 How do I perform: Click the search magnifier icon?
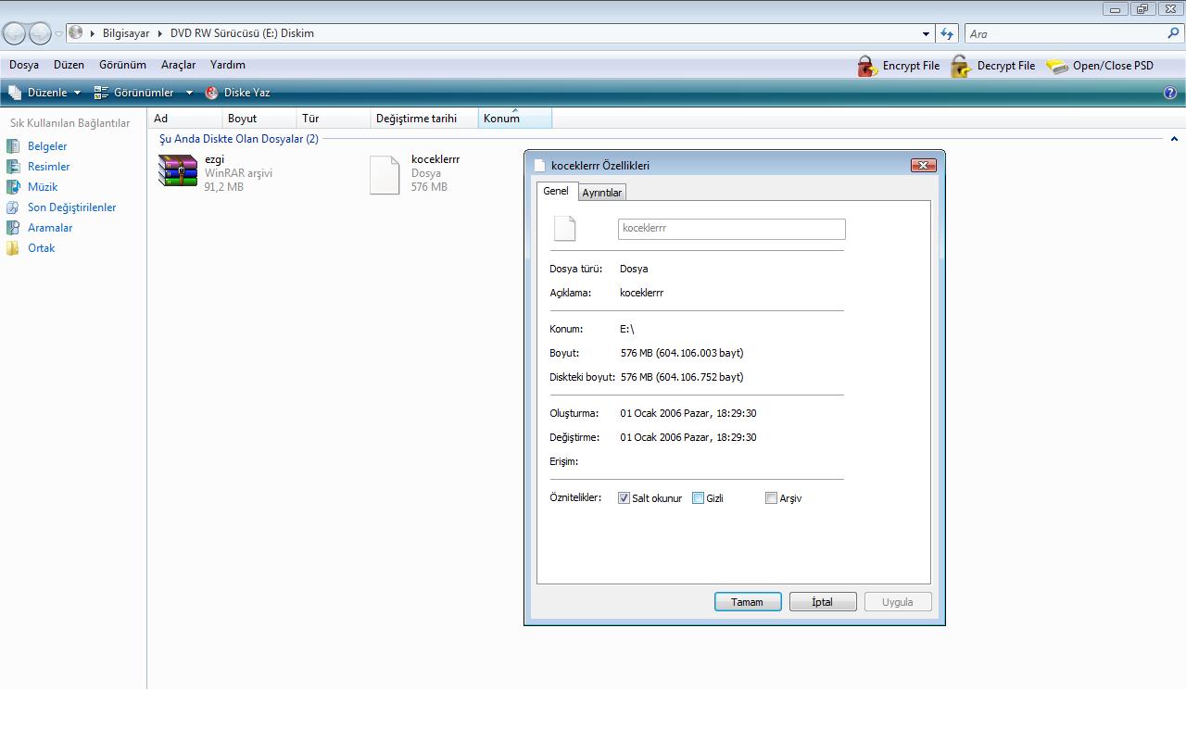(1174, 33)
